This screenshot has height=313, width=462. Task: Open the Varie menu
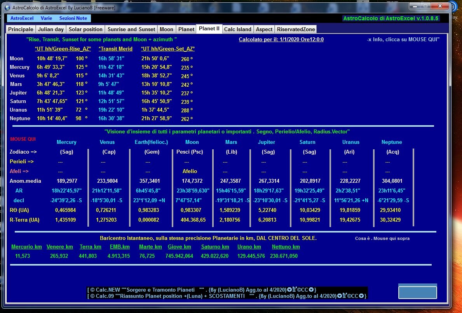(46, 18)
